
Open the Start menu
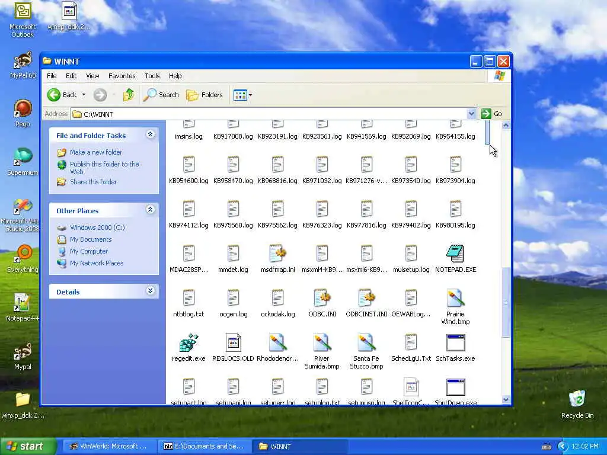(28, 446)
